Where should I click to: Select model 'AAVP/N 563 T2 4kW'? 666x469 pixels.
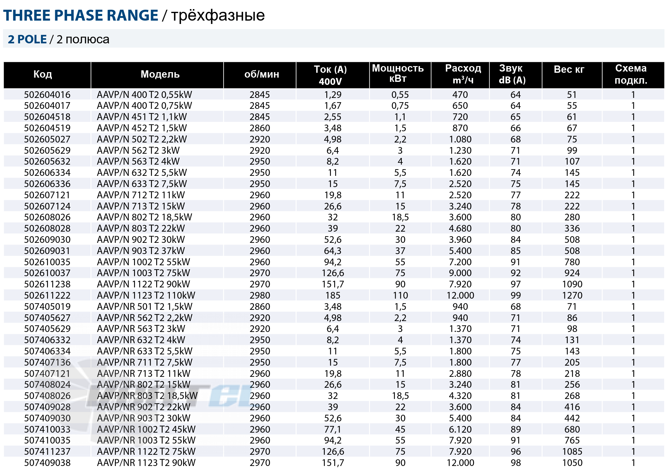(138, 162)
